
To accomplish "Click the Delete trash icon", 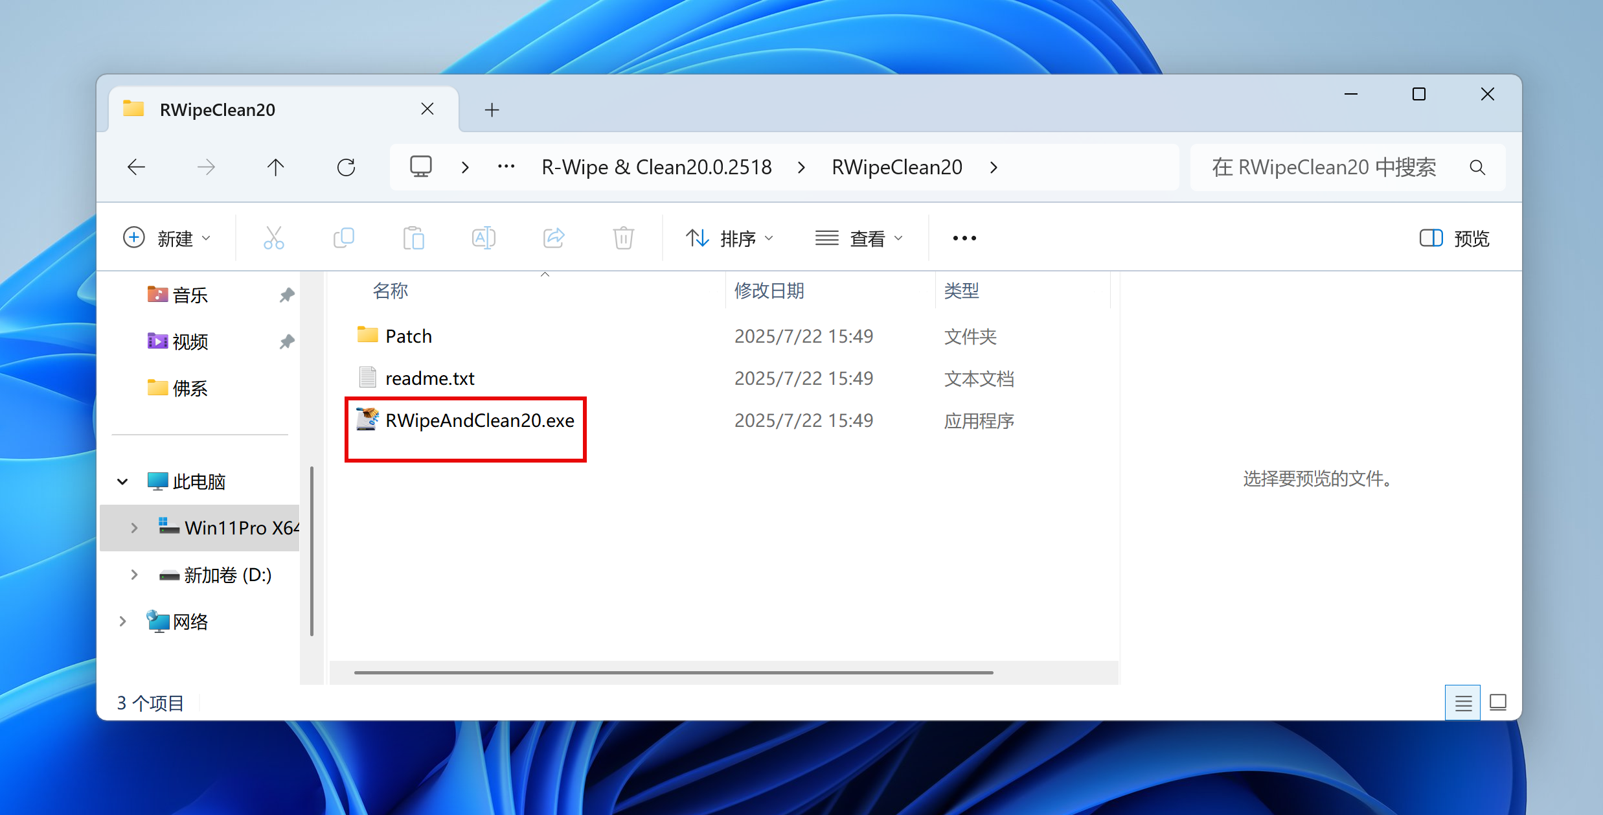I will 623,238.
